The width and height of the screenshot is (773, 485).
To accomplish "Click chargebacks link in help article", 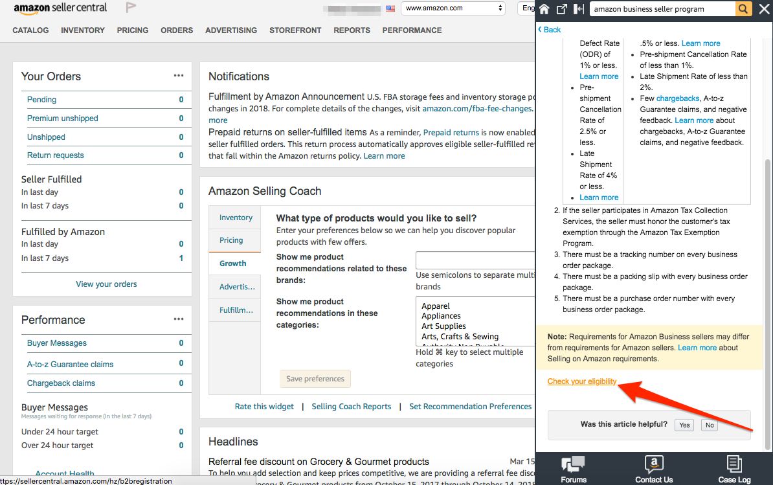I will 678,98.
